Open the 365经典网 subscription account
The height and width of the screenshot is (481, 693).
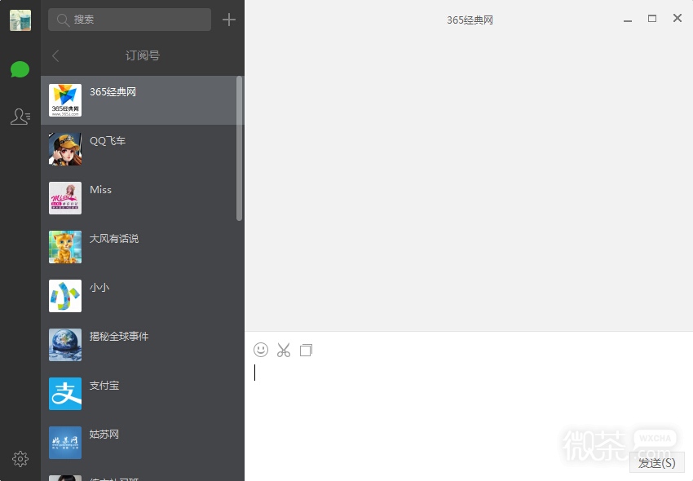[143, 99]
